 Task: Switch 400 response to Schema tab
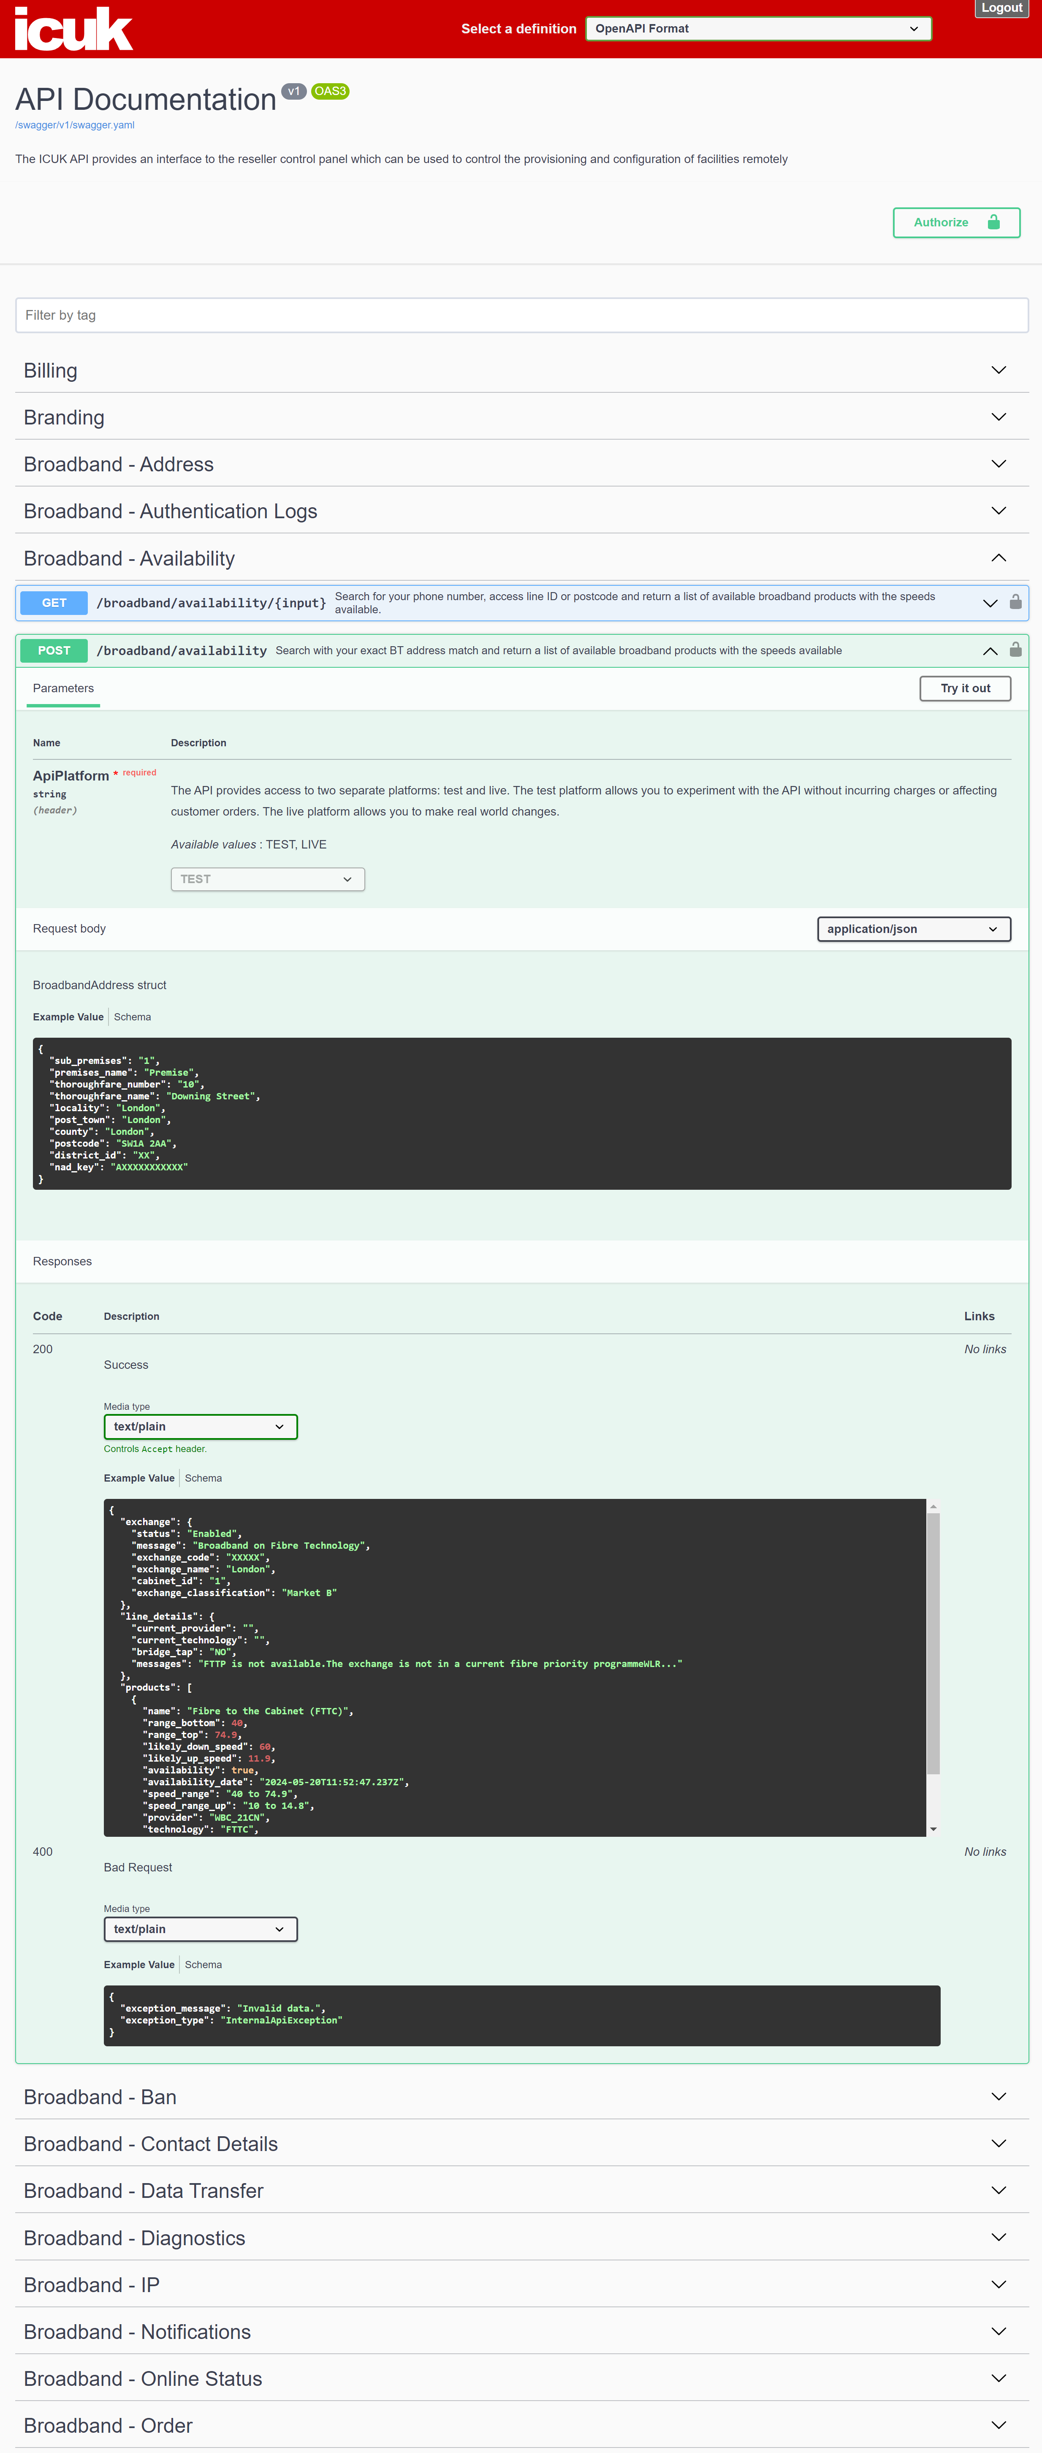coord(203,1964)
